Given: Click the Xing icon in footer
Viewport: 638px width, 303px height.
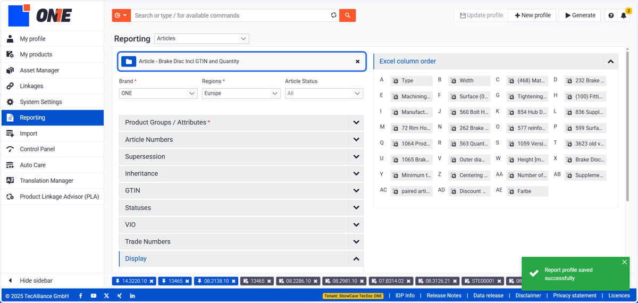Looking at the screenshot, I should click(x=120, y=296).
